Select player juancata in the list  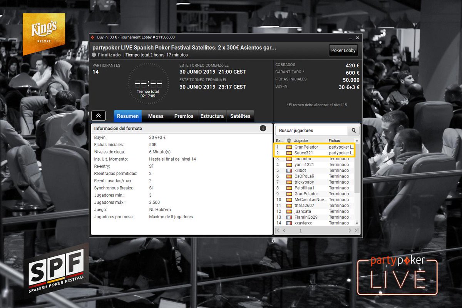pos(315,211)
